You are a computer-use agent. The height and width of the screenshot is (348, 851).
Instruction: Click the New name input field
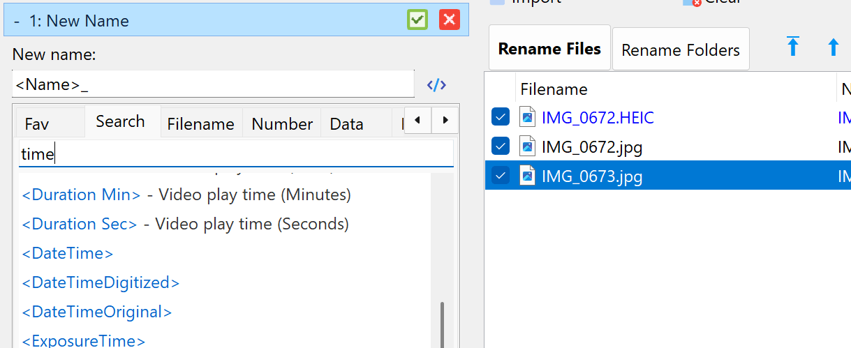pyautogui.click(x=213, y=84)
